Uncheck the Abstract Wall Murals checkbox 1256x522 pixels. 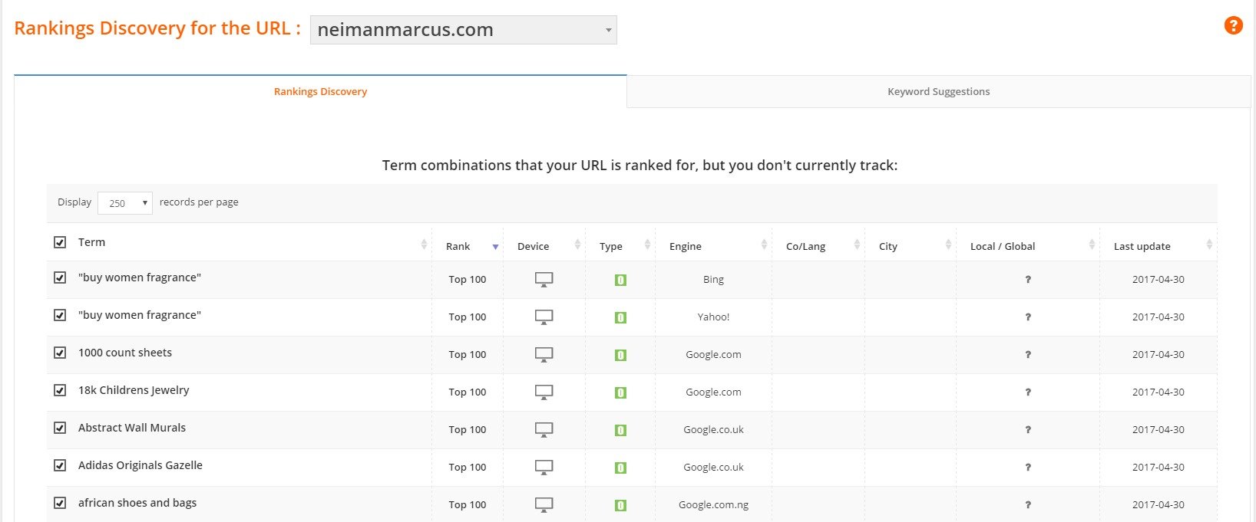(x=60, y=428)
